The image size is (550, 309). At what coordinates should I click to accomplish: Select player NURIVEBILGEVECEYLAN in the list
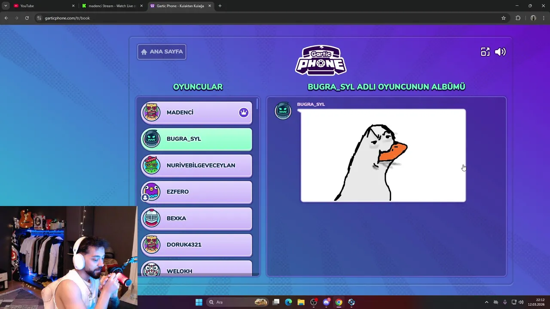click(x=196, y=165)
